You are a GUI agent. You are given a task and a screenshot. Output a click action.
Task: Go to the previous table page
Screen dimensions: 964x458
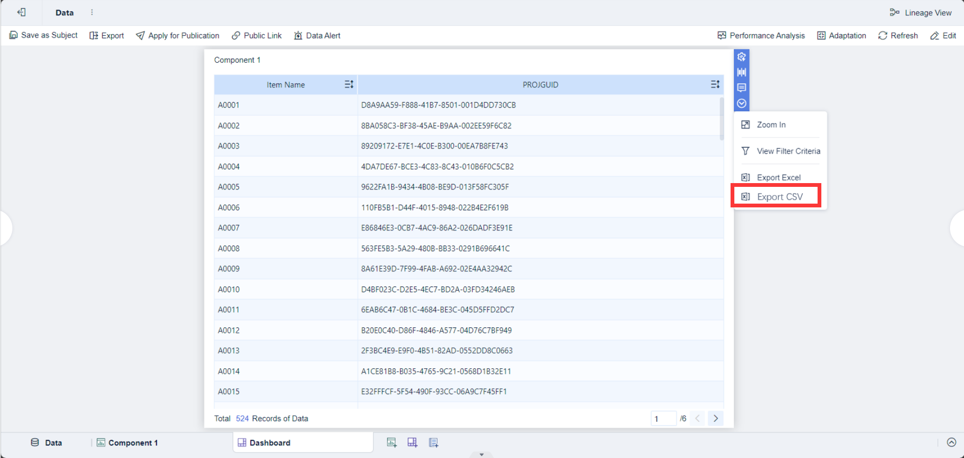(x=698, y=419)
